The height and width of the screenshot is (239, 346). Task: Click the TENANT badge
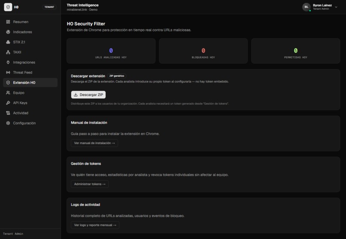click(x=49, y=7)
